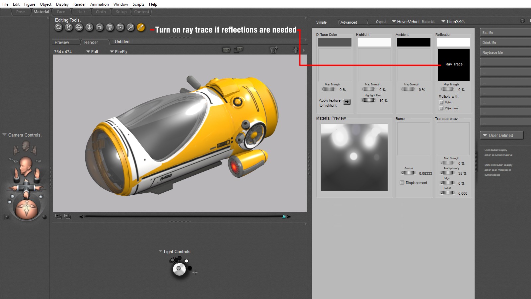Click the Ambient black color swatch

tap(414, 42)
